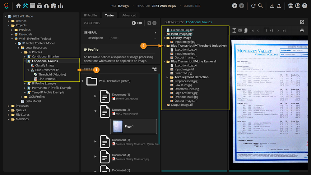Toggle the switch in Properties header
This screenshot has width=311, height=175.
[x=140, y=23]
